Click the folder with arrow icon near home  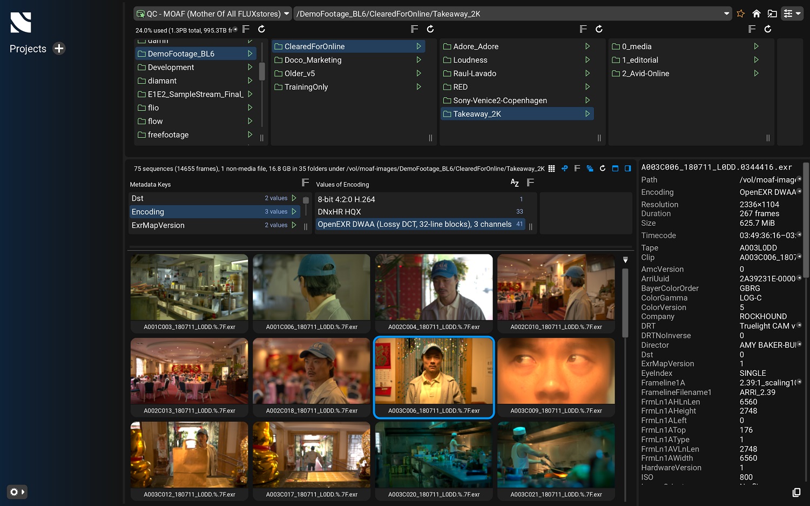coord(772,14)
